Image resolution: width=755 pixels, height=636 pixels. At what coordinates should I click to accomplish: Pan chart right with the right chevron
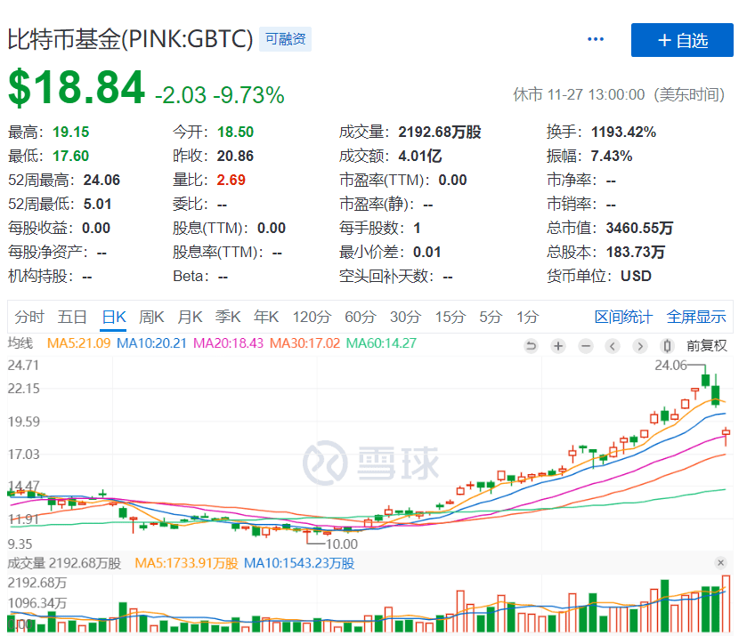coord(640,346)
